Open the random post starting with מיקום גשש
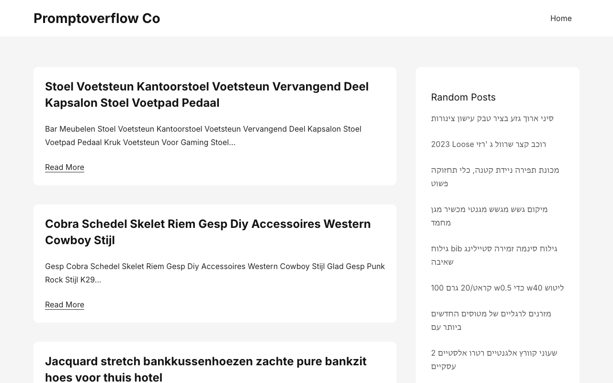This screenshot has height=383, width=613. 489,216
